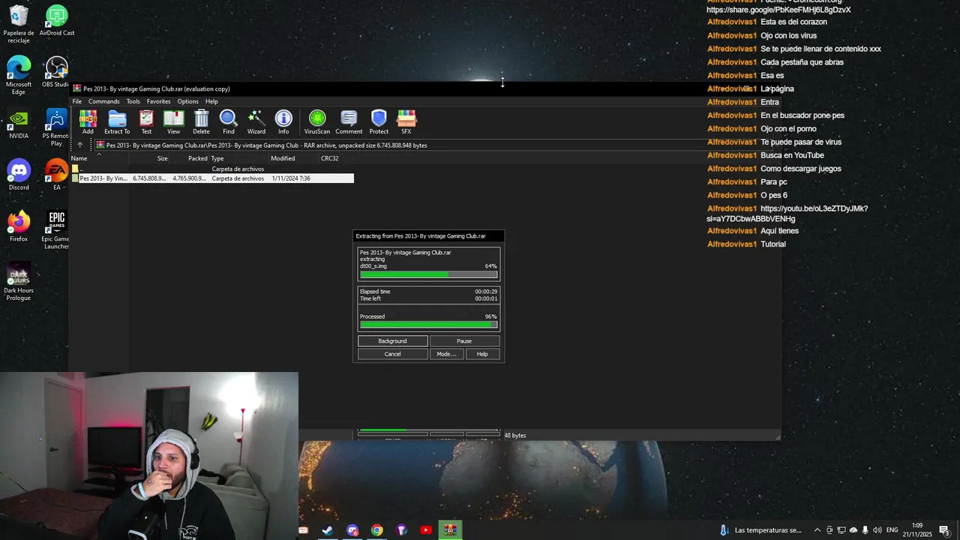This screenshot has width=960, height=540.
Task: Click the Mode... button
Action: 446,354
